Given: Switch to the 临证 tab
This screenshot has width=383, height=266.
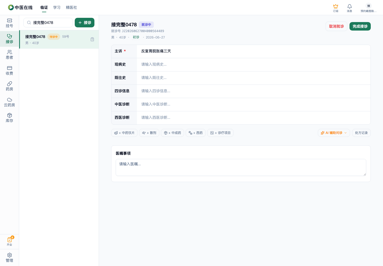Looking at the screenshot, I should point(44,7).
